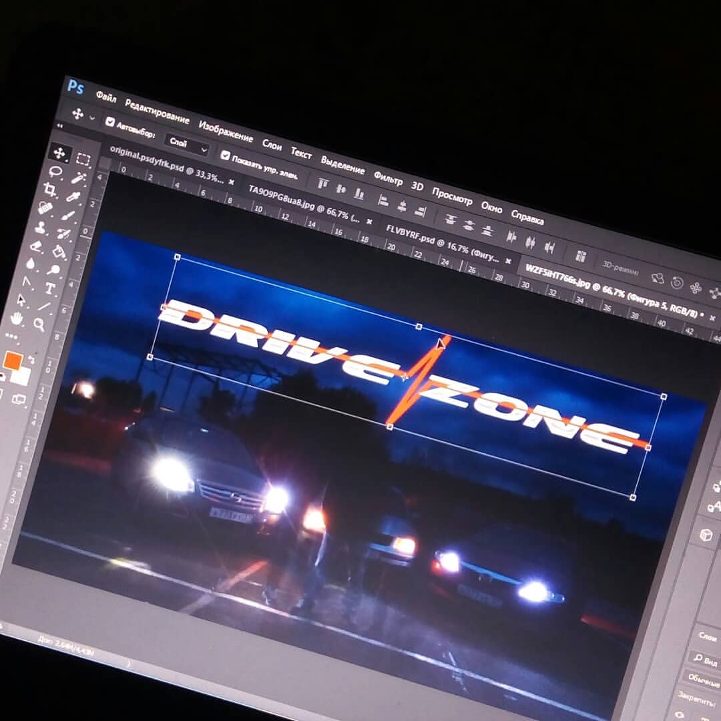Toggle the Показать упр. элем. checkbox
Image resolution: width=721 pixels, height=721 pixels.
[x=225, y=156]
